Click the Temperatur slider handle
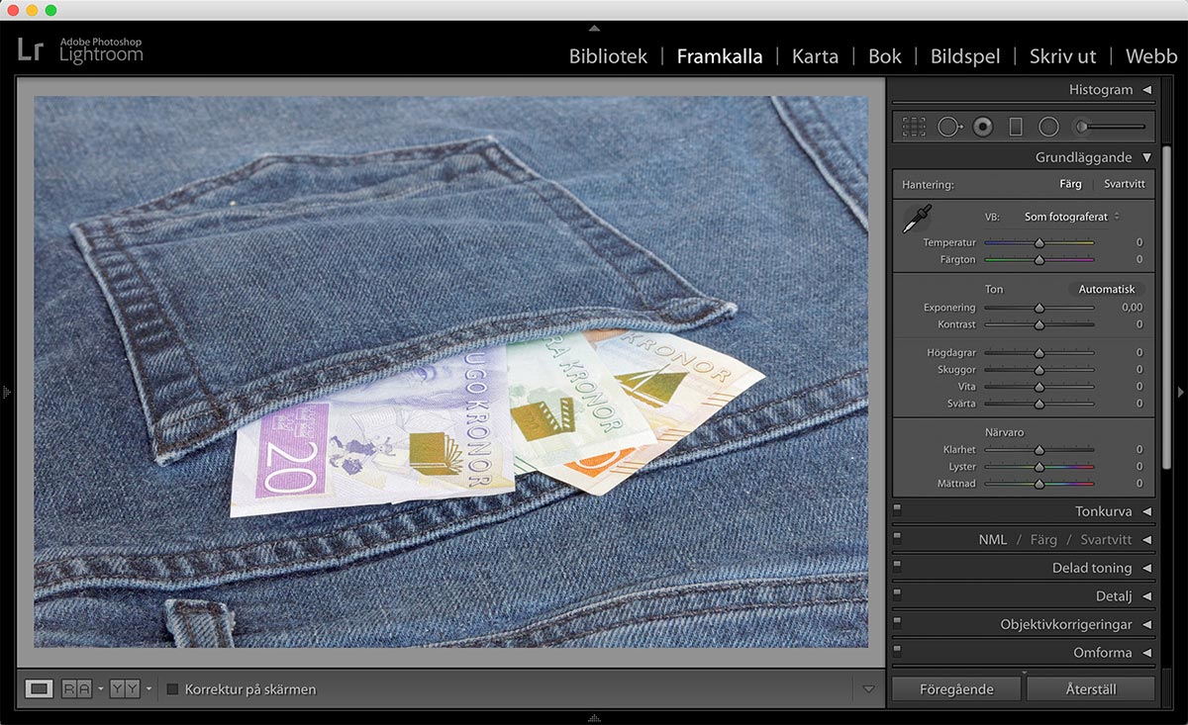Image resolution: width=1188 pixels, height=725 pixels. 1039,242
